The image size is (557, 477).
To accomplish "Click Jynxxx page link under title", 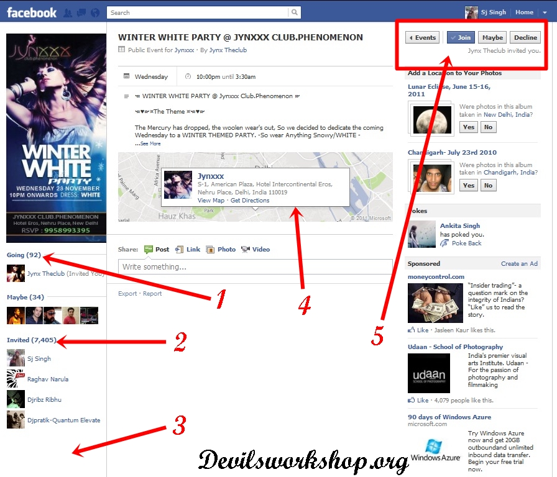I will pos(184,50).
